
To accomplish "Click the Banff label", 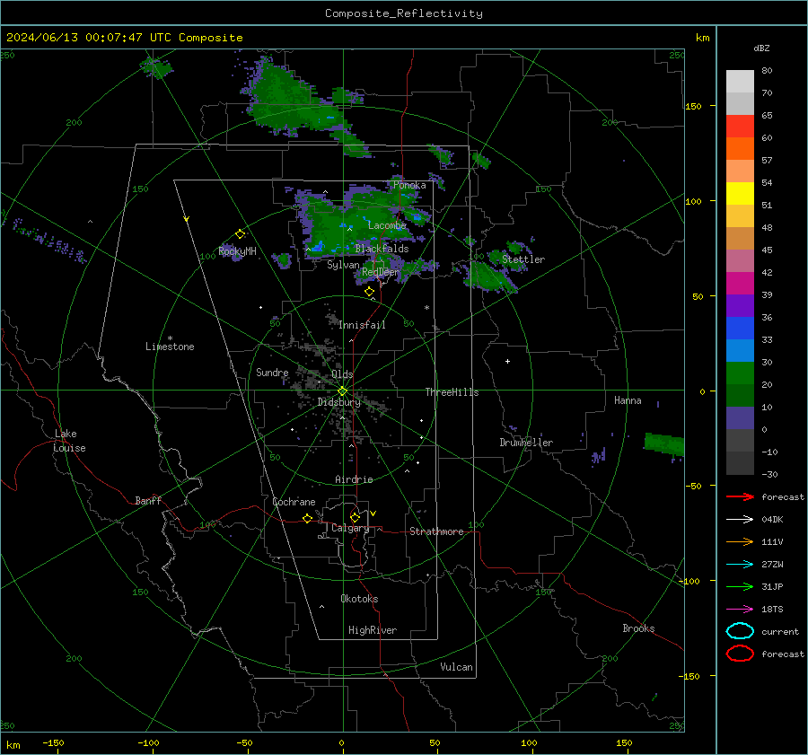I will coord(148,500).
